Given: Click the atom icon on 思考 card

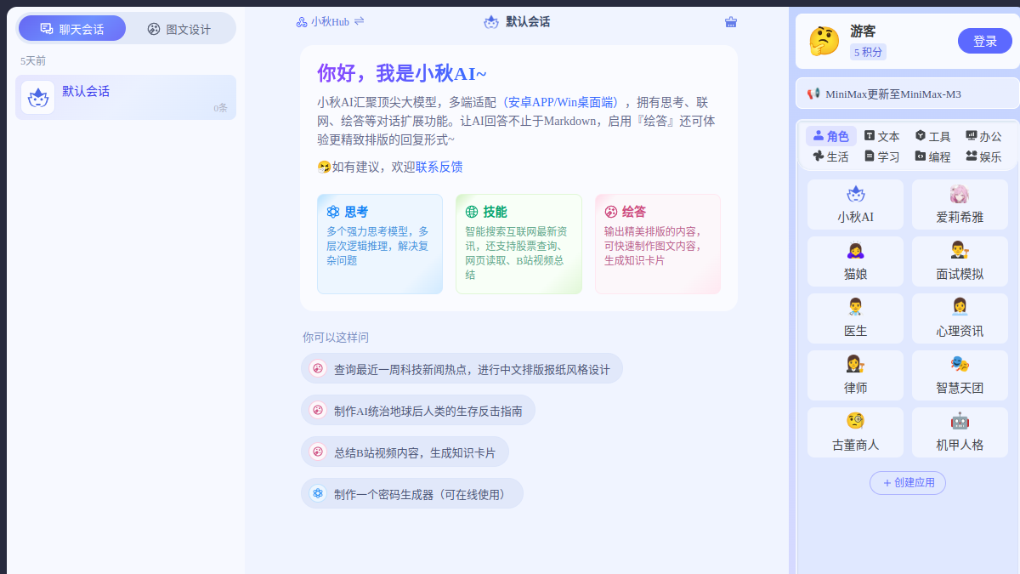Looking at the screenshot, I should (333, 212).
